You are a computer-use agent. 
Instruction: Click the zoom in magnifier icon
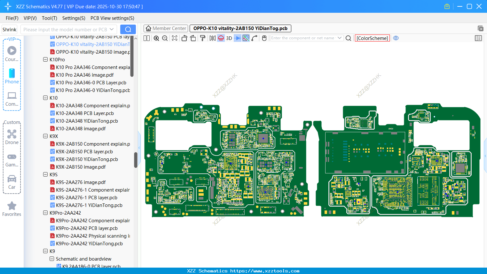156,38
